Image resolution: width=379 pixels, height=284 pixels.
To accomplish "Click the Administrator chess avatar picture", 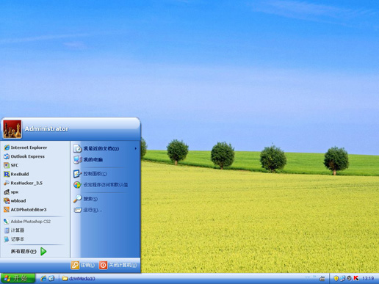I will tap(12, 129).
